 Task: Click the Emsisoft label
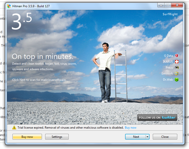[167, 74]
